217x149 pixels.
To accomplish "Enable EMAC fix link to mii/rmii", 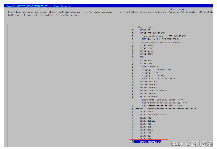I will [x=134, y=79].
